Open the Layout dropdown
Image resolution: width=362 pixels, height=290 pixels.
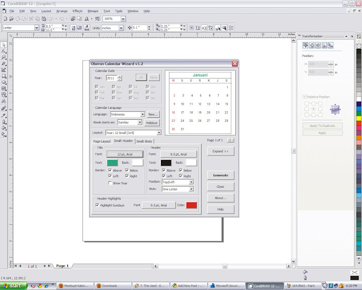(159, 133)
